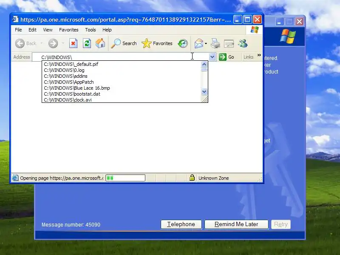Viewport: 340px width, 255px height.
Task: Stop page loading with red X icon
Action: [73, 43]
